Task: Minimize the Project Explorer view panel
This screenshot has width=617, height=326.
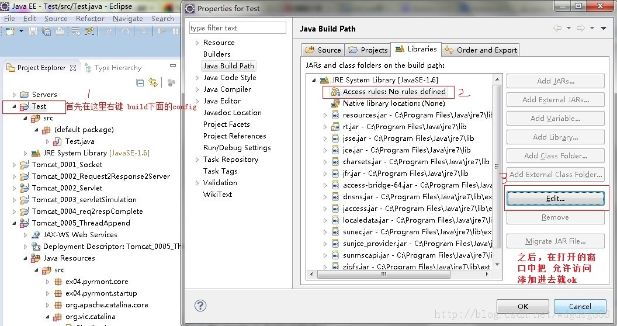Action: tap(173, 66)
